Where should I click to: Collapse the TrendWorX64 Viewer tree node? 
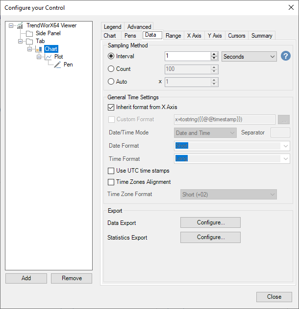click(x=11, y=25)
